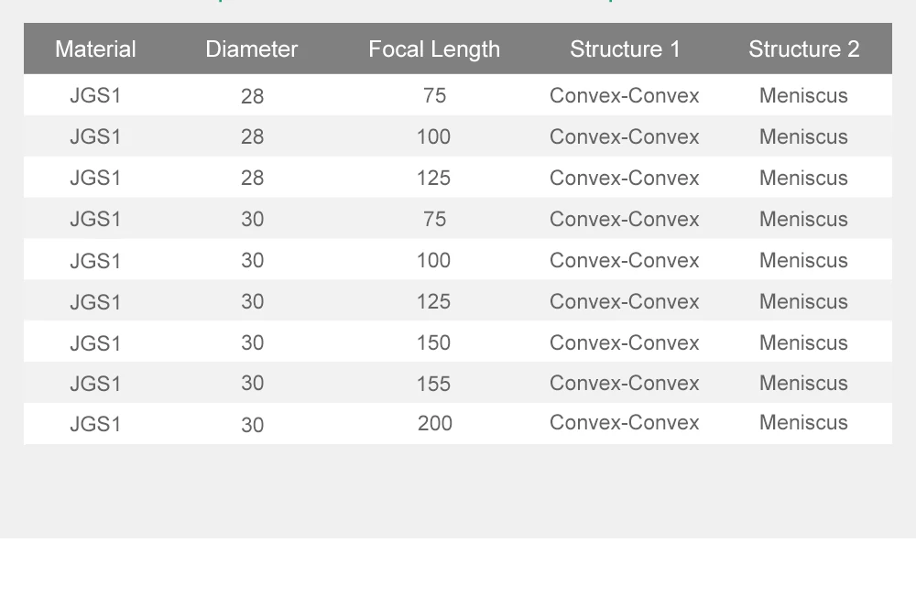Click focal length 75 in first table row
The height and width of the screenshot is (597, 916).
434,95
